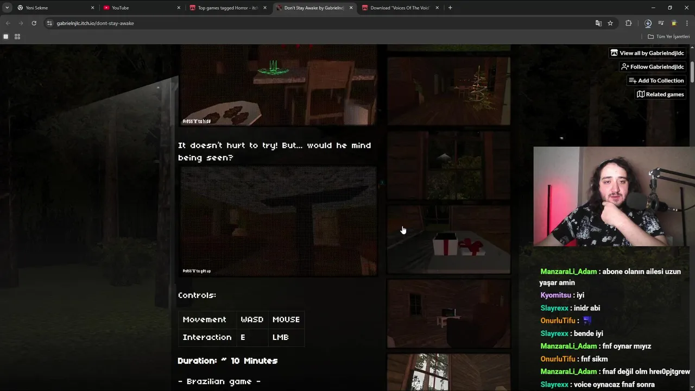Show downloads in the toolbar
The image size is (695, 391).
[648, 23]
